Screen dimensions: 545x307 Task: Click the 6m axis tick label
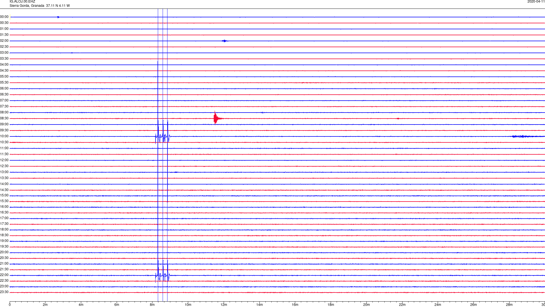(117, 305)
